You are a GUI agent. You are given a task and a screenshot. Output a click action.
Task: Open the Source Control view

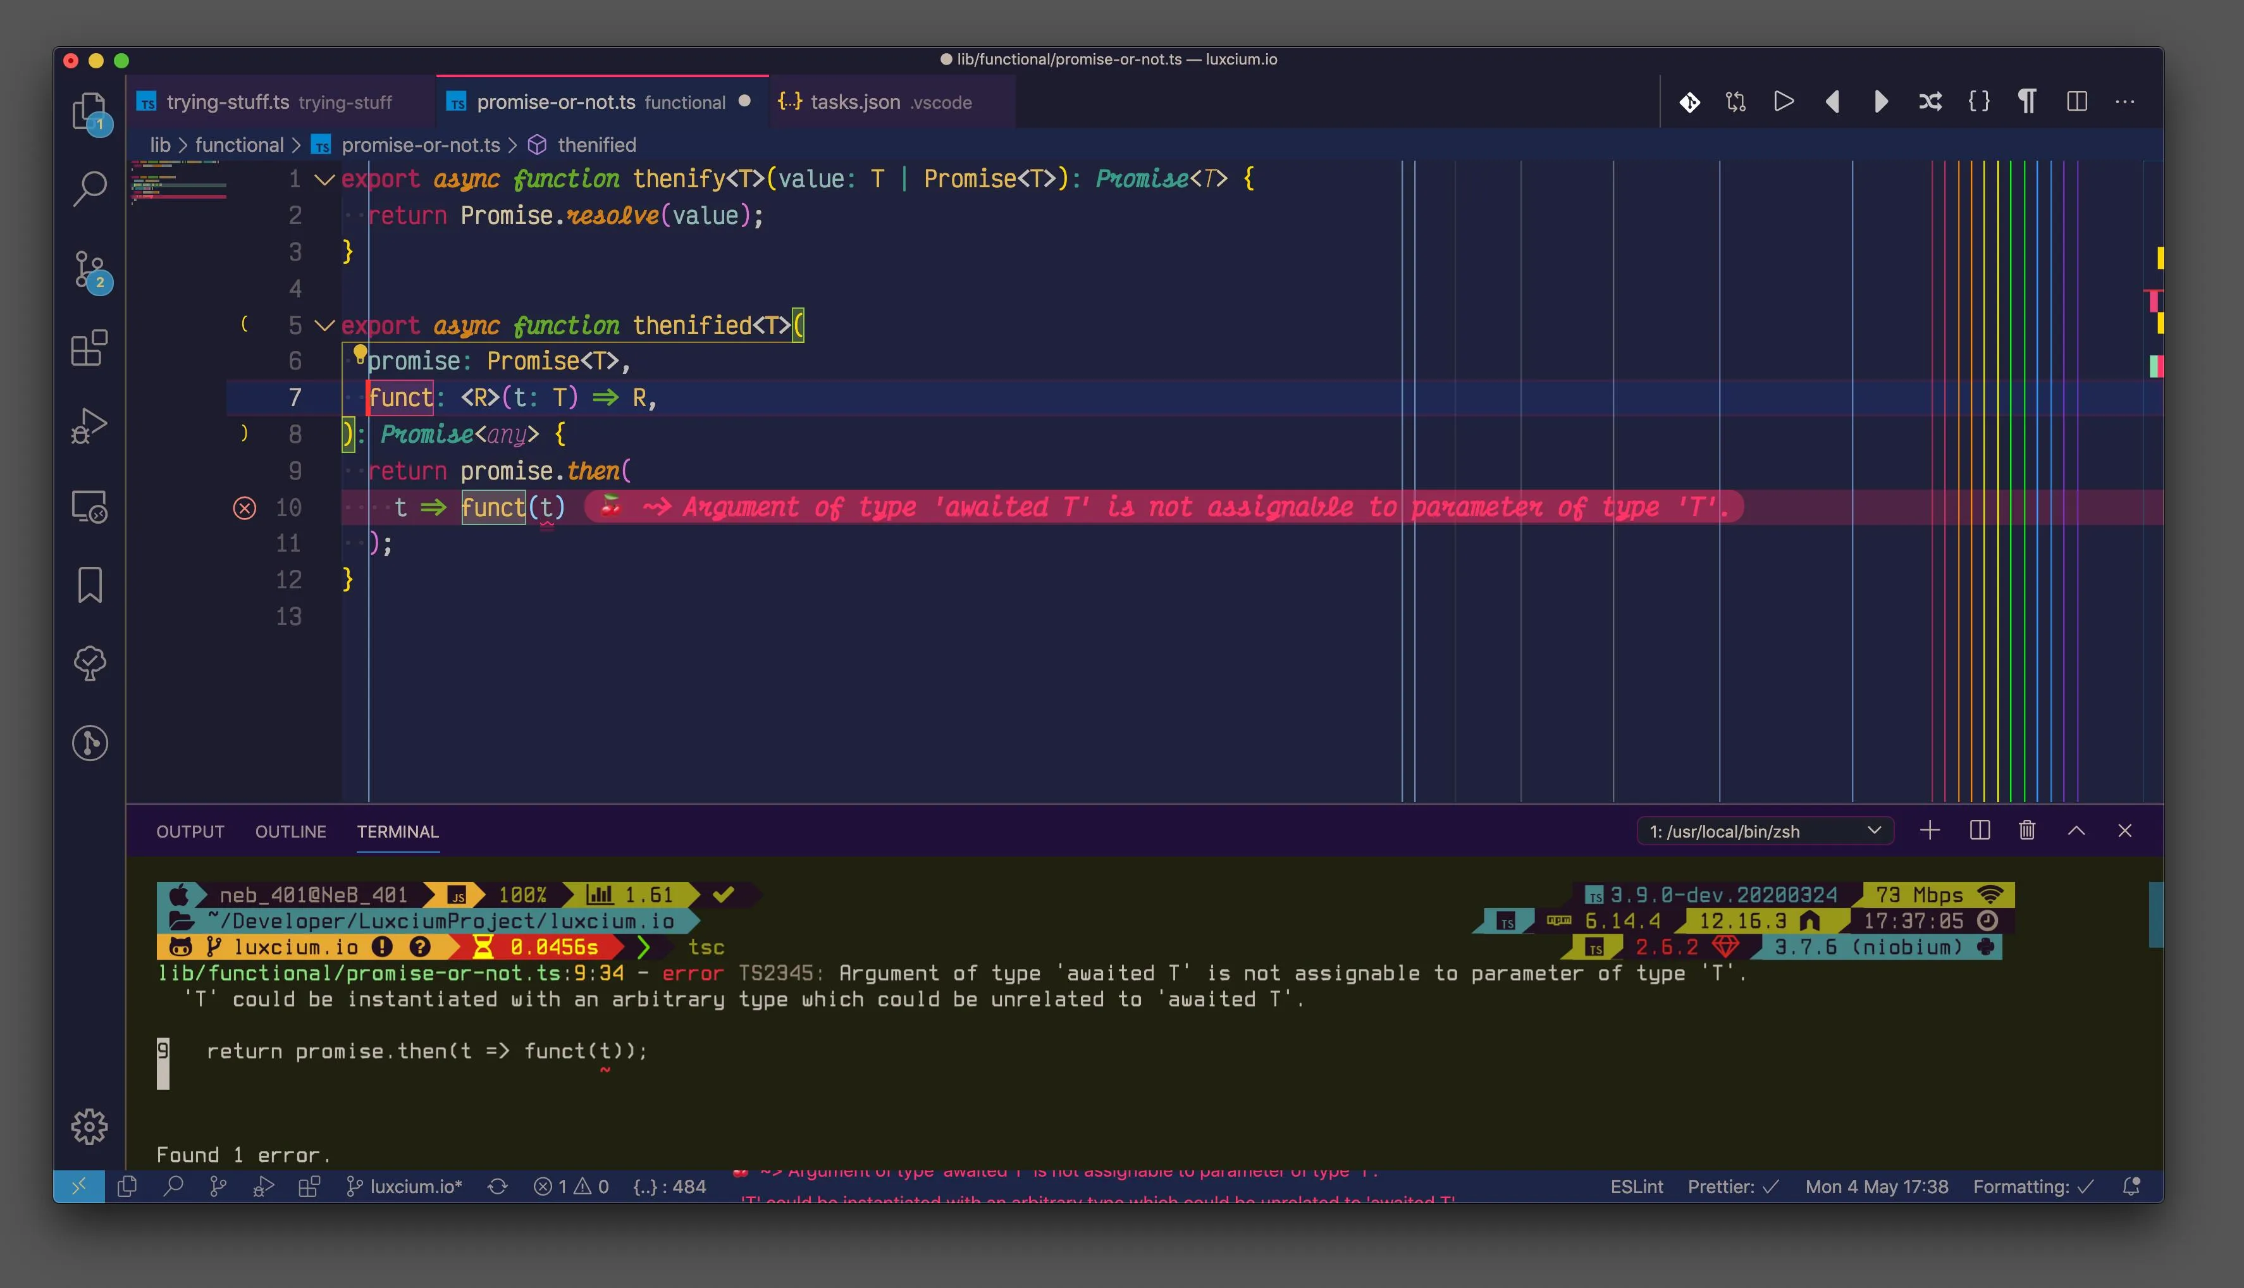(89, 271)
